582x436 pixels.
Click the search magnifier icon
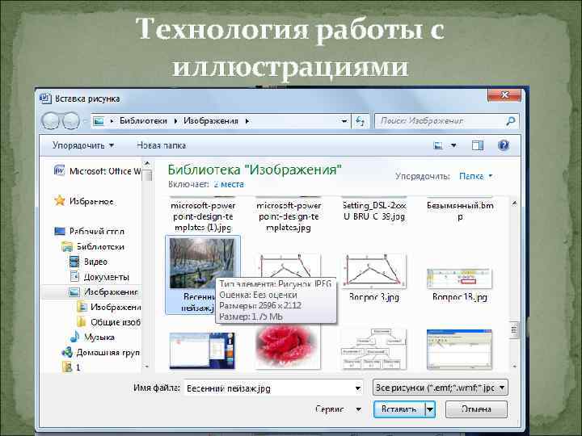(x=510, y=121)
